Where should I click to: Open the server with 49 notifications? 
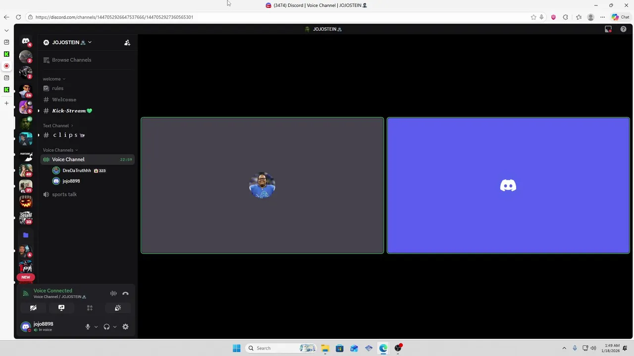(x=25, y=170)
